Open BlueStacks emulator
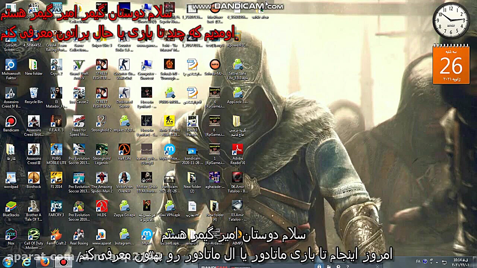Viewport: 477px width, 268px height. tap(11, 209)
